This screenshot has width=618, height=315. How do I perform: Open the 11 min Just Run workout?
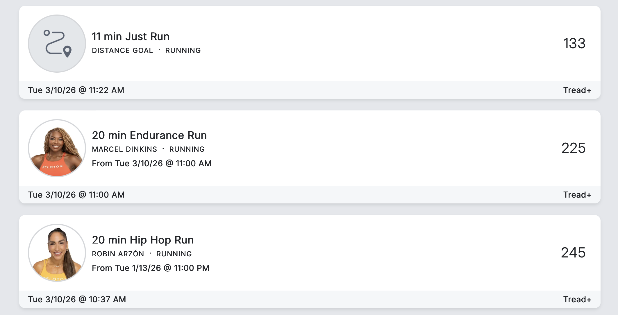click(131, 37)
